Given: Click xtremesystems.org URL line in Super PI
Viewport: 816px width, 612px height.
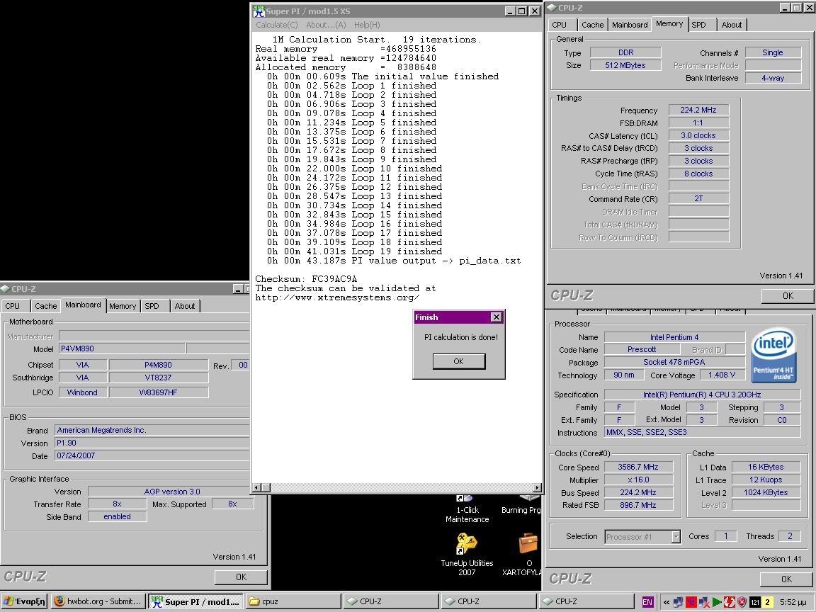Looking at the screenshot, I should pyautogui.click(x=337, y=297).
